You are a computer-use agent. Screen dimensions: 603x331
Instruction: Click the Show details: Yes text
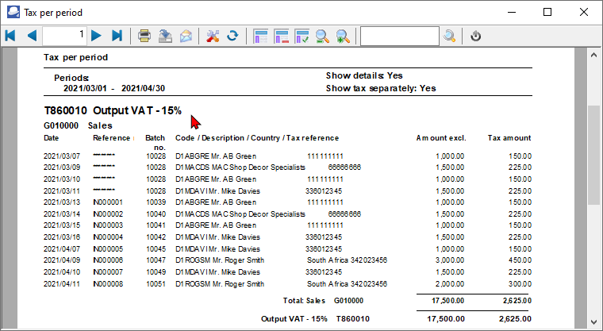point(364,75)
